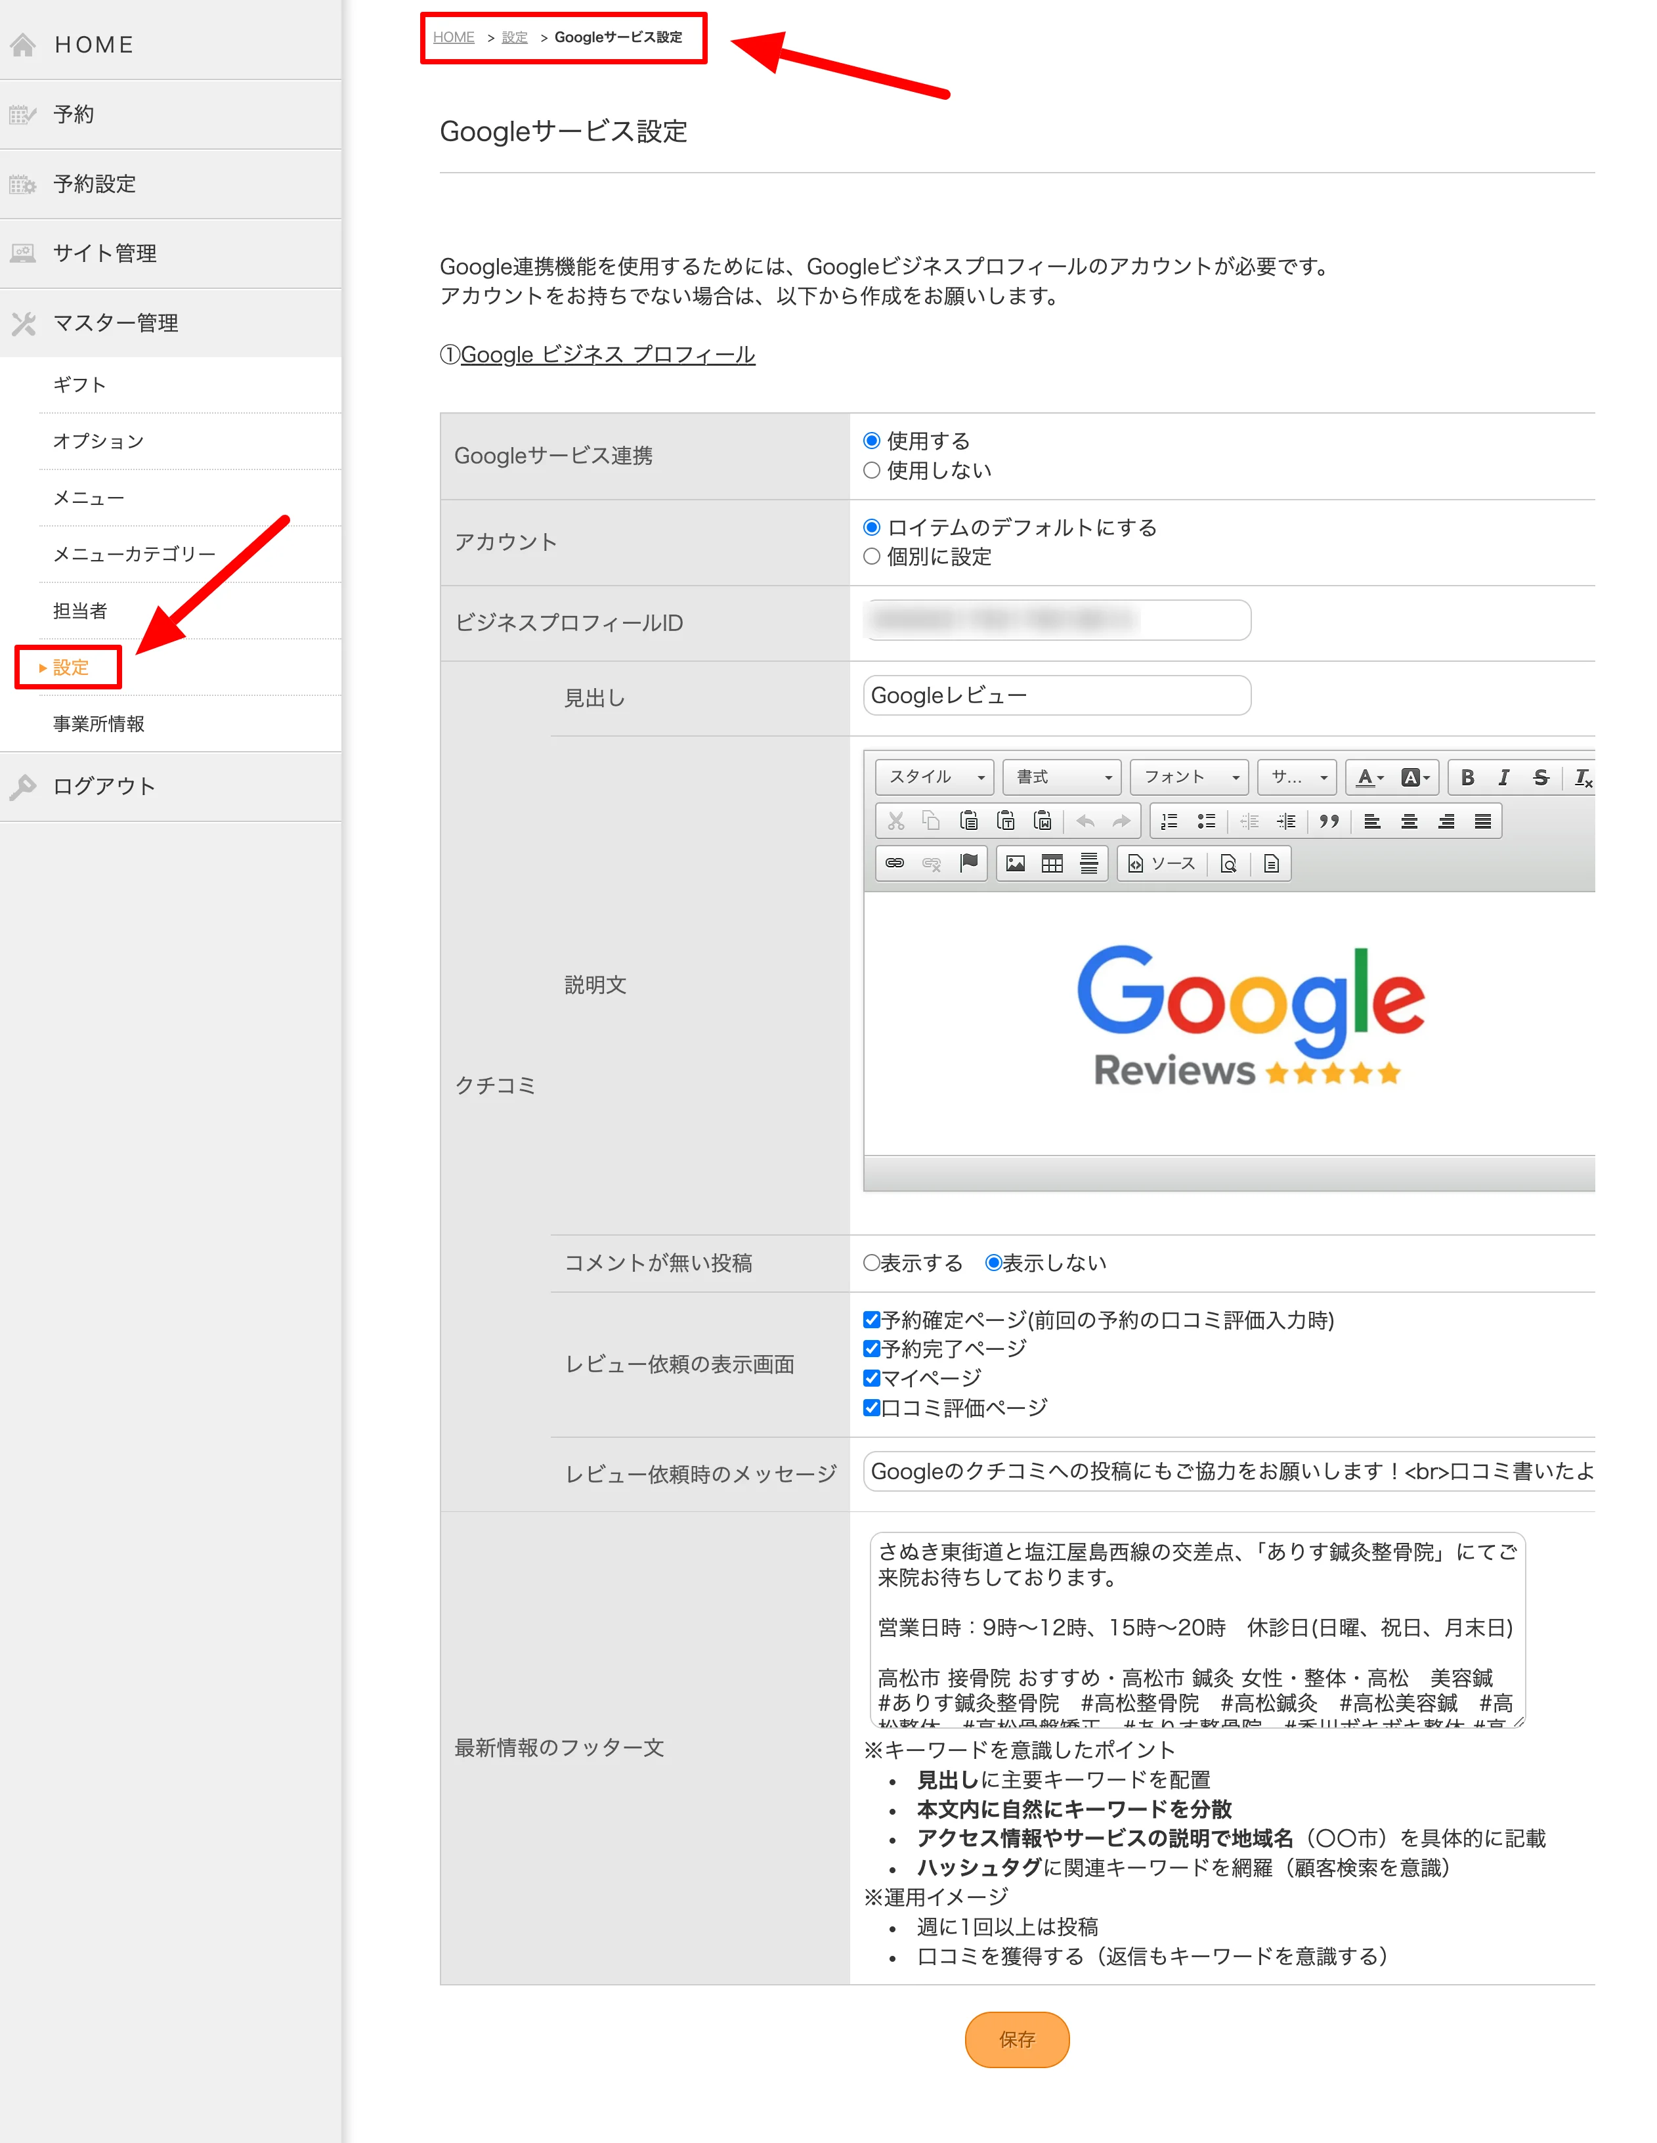1657x2143 pixels.
Task: Insert a bulleted list
Action: (1206, 820)
